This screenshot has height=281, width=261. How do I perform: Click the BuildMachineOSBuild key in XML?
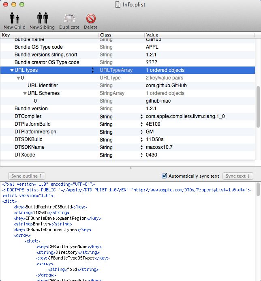[49, 207]
